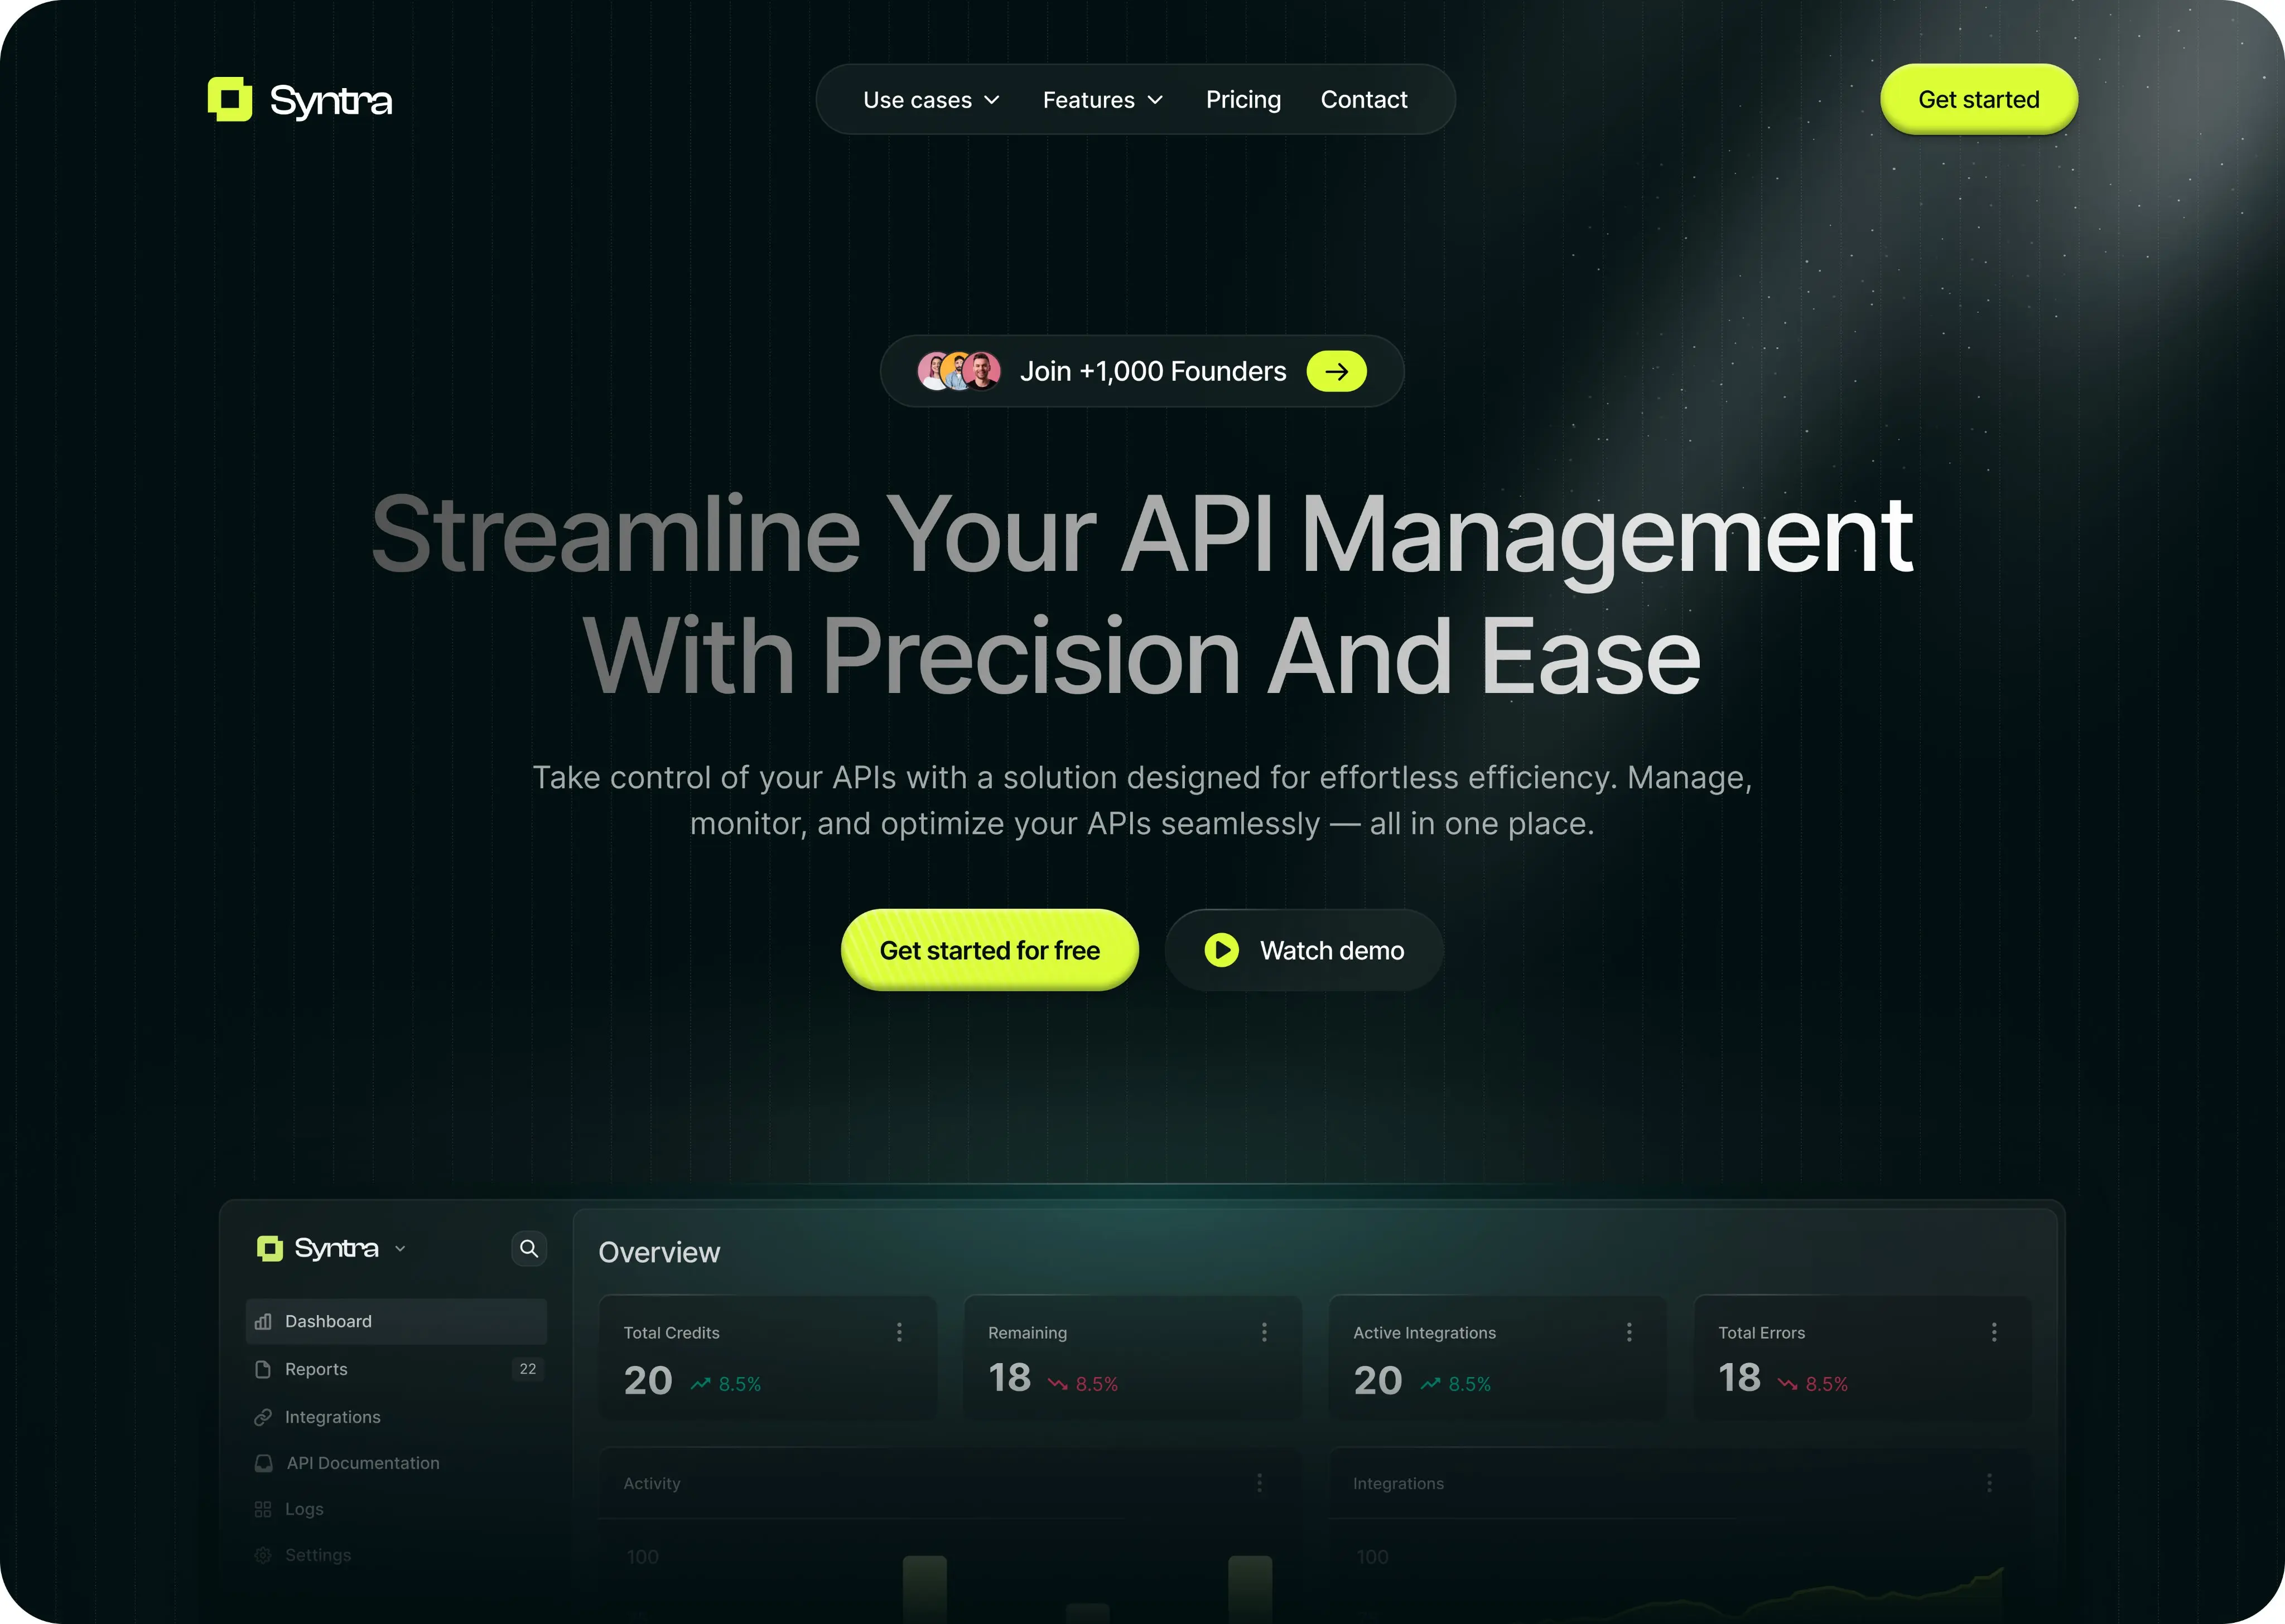Open the Integrations chart panel options menu
2285x1624 pixels.
[1989, 1483]
